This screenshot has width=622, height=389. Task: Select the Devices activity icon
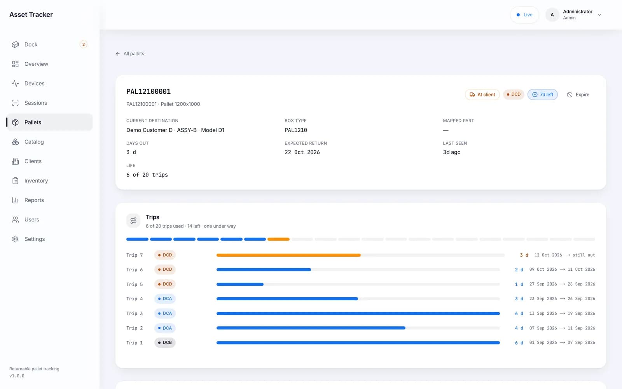tap(15, 83)
